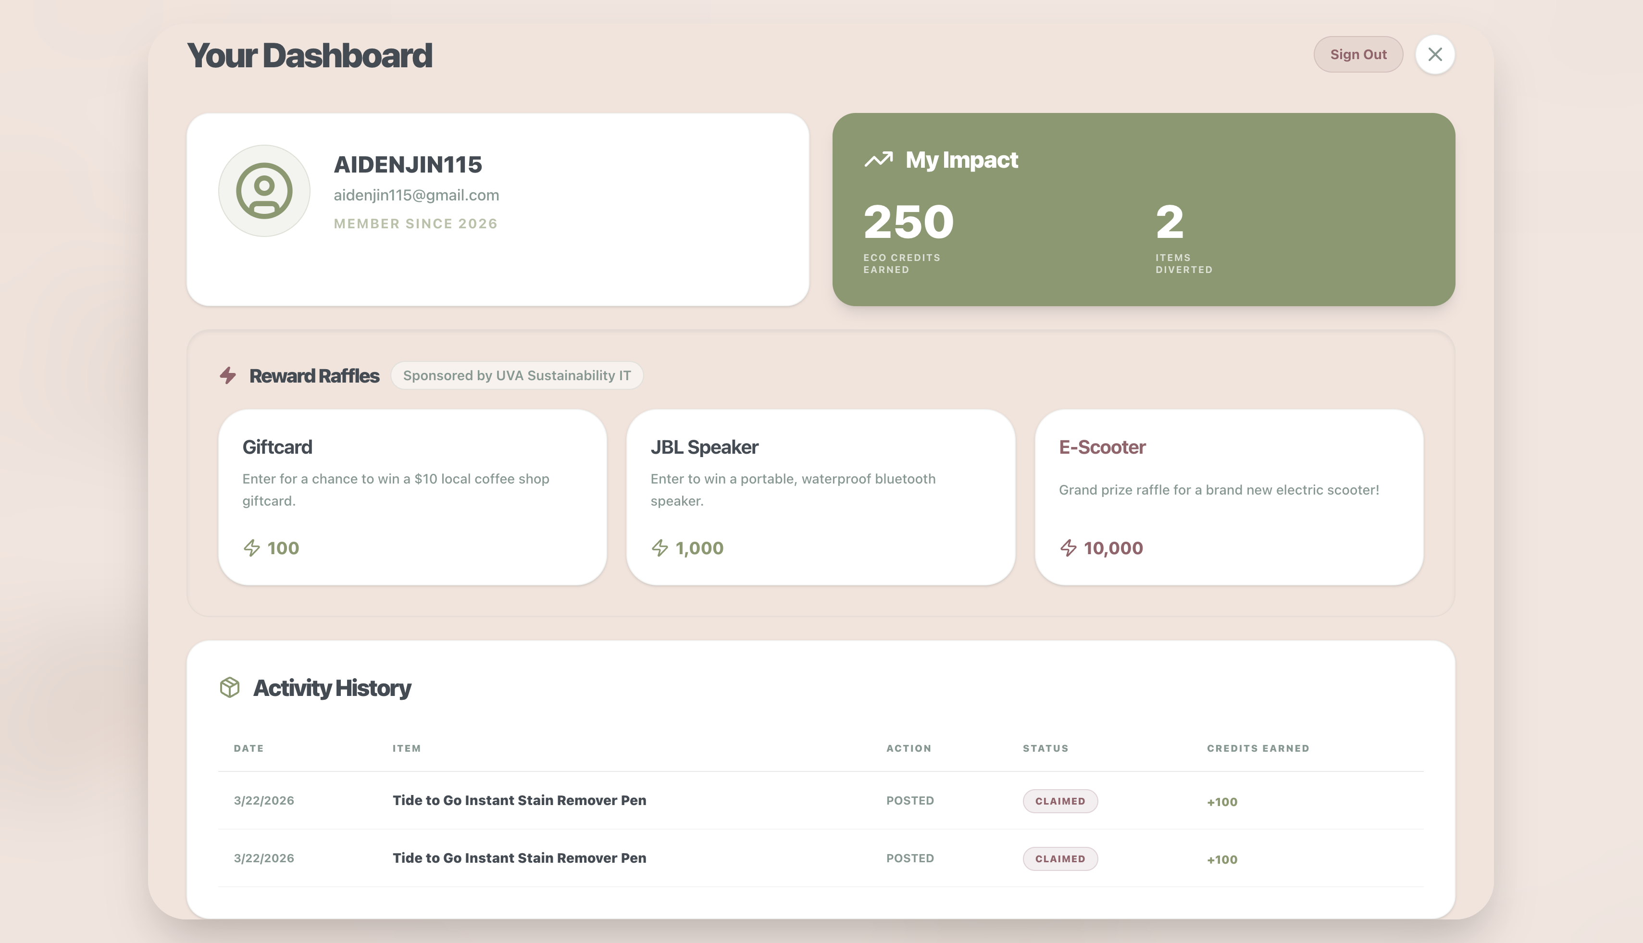
Task: Click the Status column header
Action: [1045, 748]
